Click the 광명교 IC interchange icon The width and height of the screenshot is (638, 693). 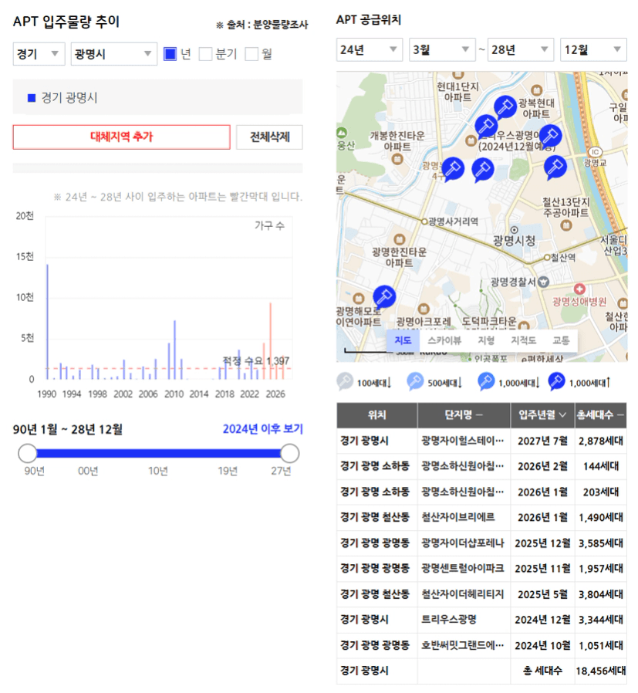[595, 152]
